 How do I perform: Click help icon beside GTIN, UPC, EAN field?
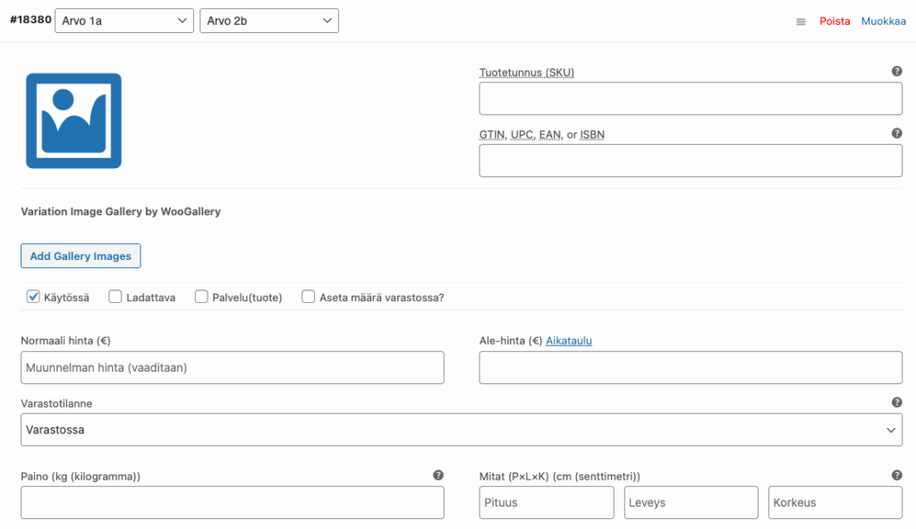point(896,133)
